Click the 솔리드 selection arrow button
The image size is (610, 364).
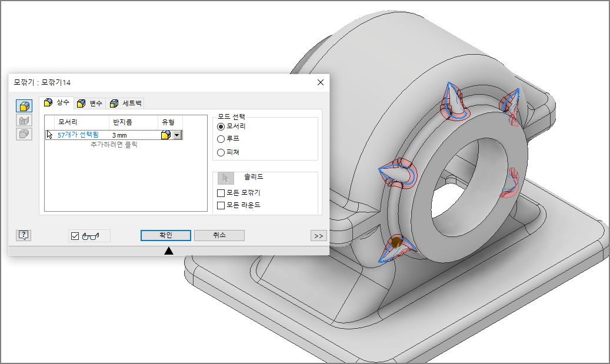pyautogui.click(x=226, y=178)
